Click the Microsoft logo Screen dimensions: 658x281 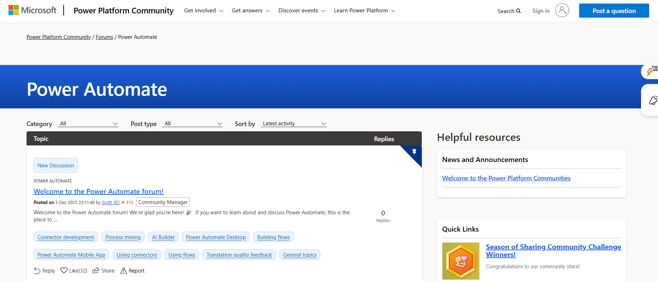tap(32, 10)
